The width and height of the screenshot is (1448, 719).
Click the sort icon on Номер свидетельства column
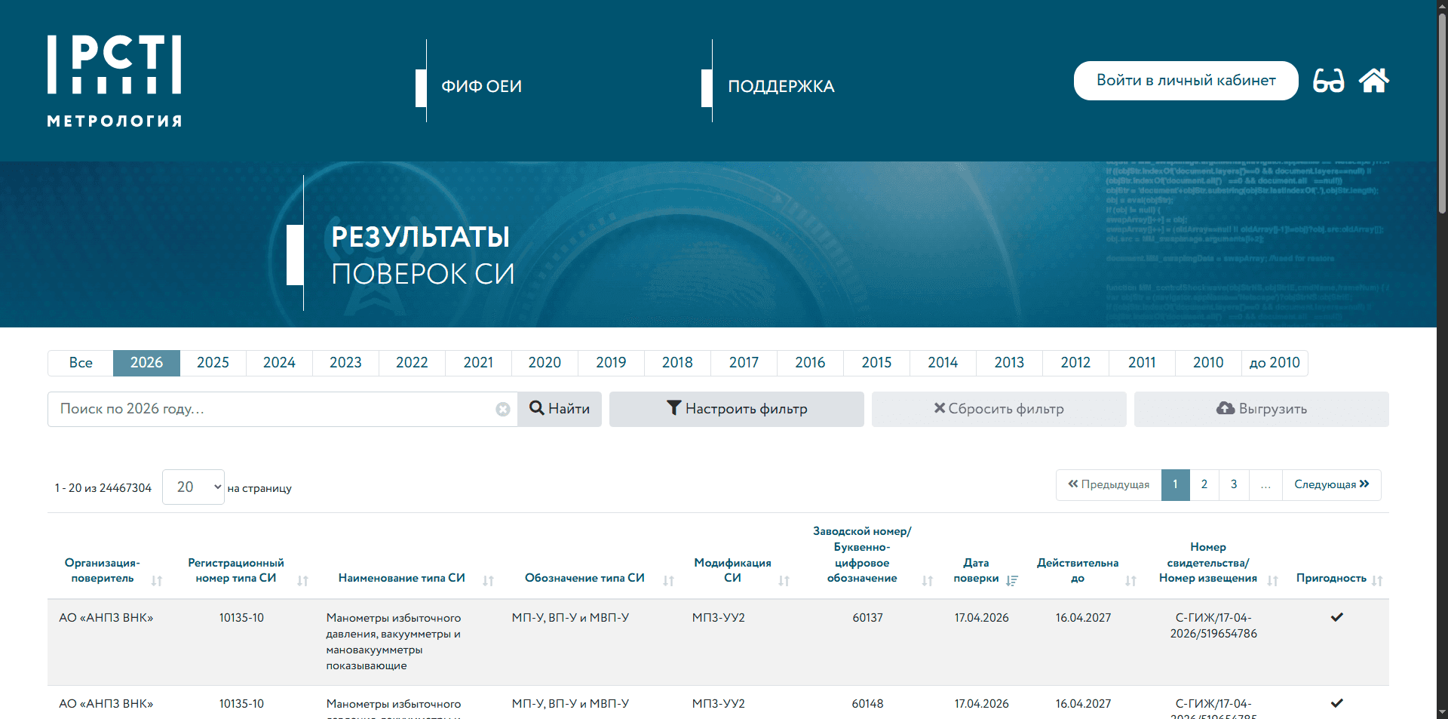coord(1272,580)
